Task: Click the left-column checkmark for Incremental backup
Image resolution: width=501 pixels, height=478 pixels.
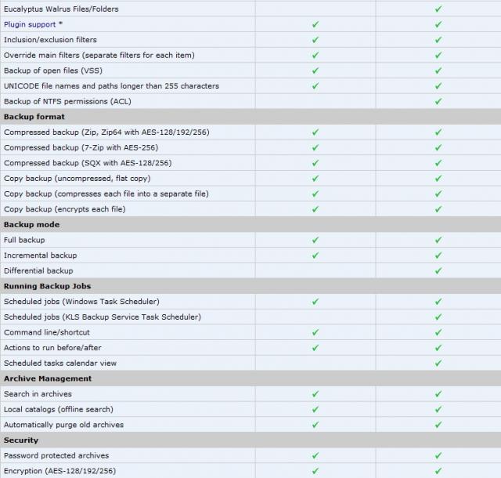Action: pyautogui.click(x=315, y=255)
